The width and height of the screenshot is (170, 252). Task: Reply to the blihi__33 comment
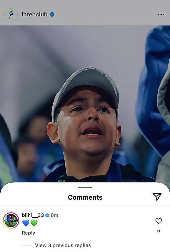click(x=28, y=233)
